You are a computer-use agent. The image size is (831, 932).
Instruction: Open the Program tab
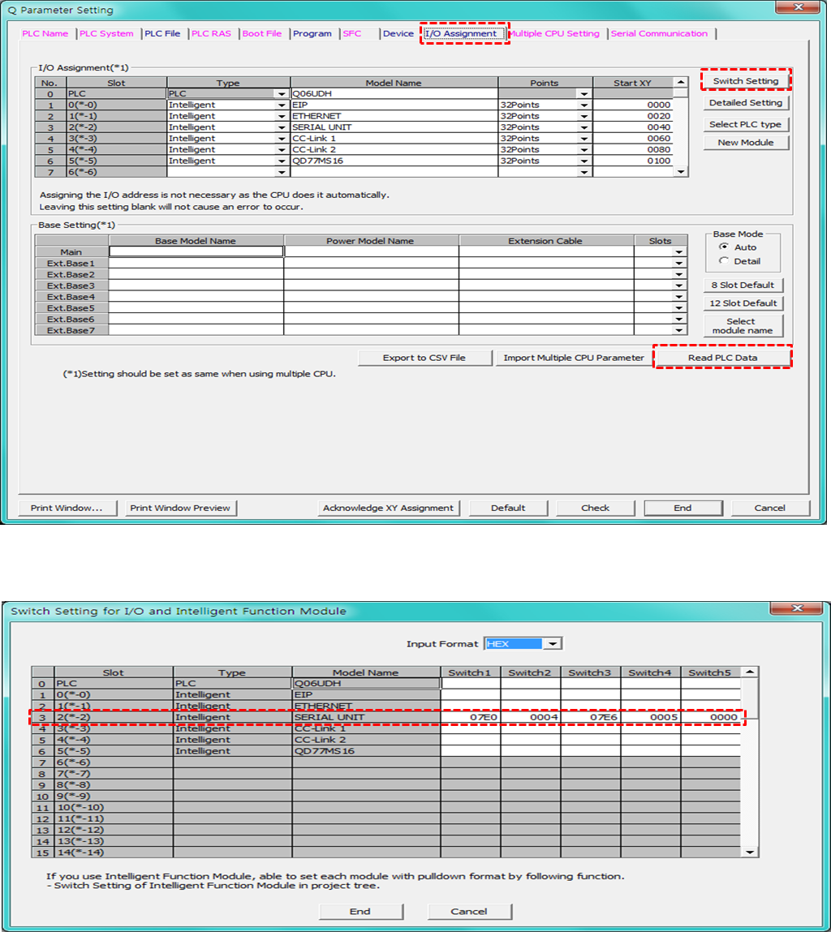[x=312, y=34]
